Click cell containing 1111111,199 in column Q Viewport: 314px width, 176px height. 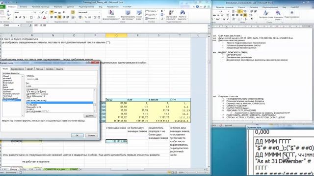(x=116, y=141)
